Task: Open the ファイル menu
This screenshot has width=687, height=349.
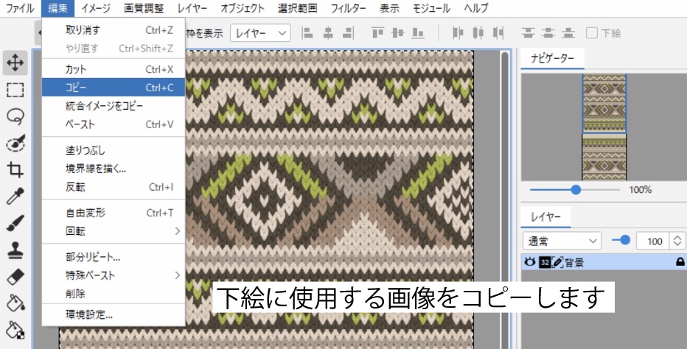Action: pyautogui.click(x=20, y=8)
